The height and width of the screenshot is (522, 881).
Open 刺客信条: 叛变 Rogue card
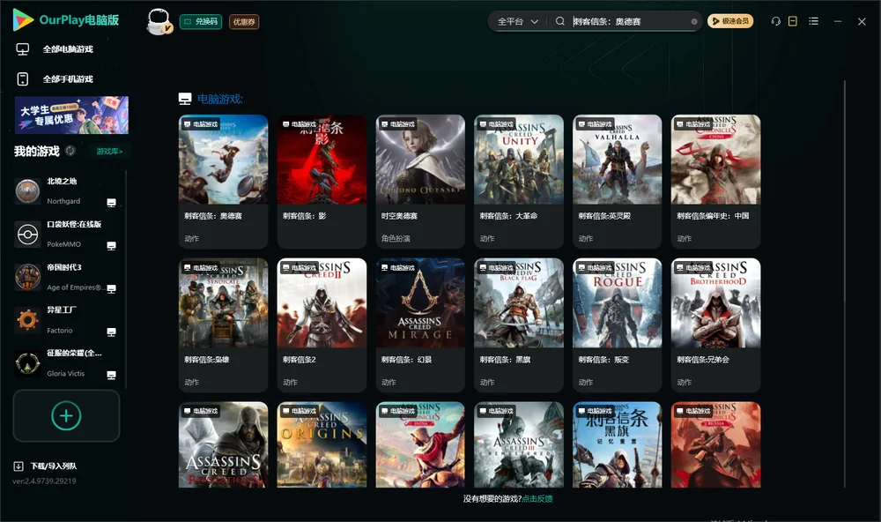click(x=617, y=324)
